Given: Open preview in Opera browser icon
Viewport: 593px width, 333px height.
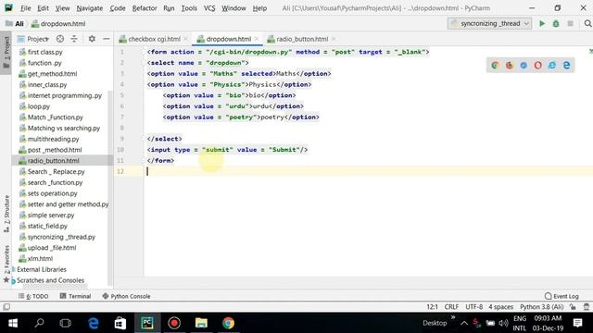Looking at the screenshot, I should pyautogui.click(x=537, y=66).
